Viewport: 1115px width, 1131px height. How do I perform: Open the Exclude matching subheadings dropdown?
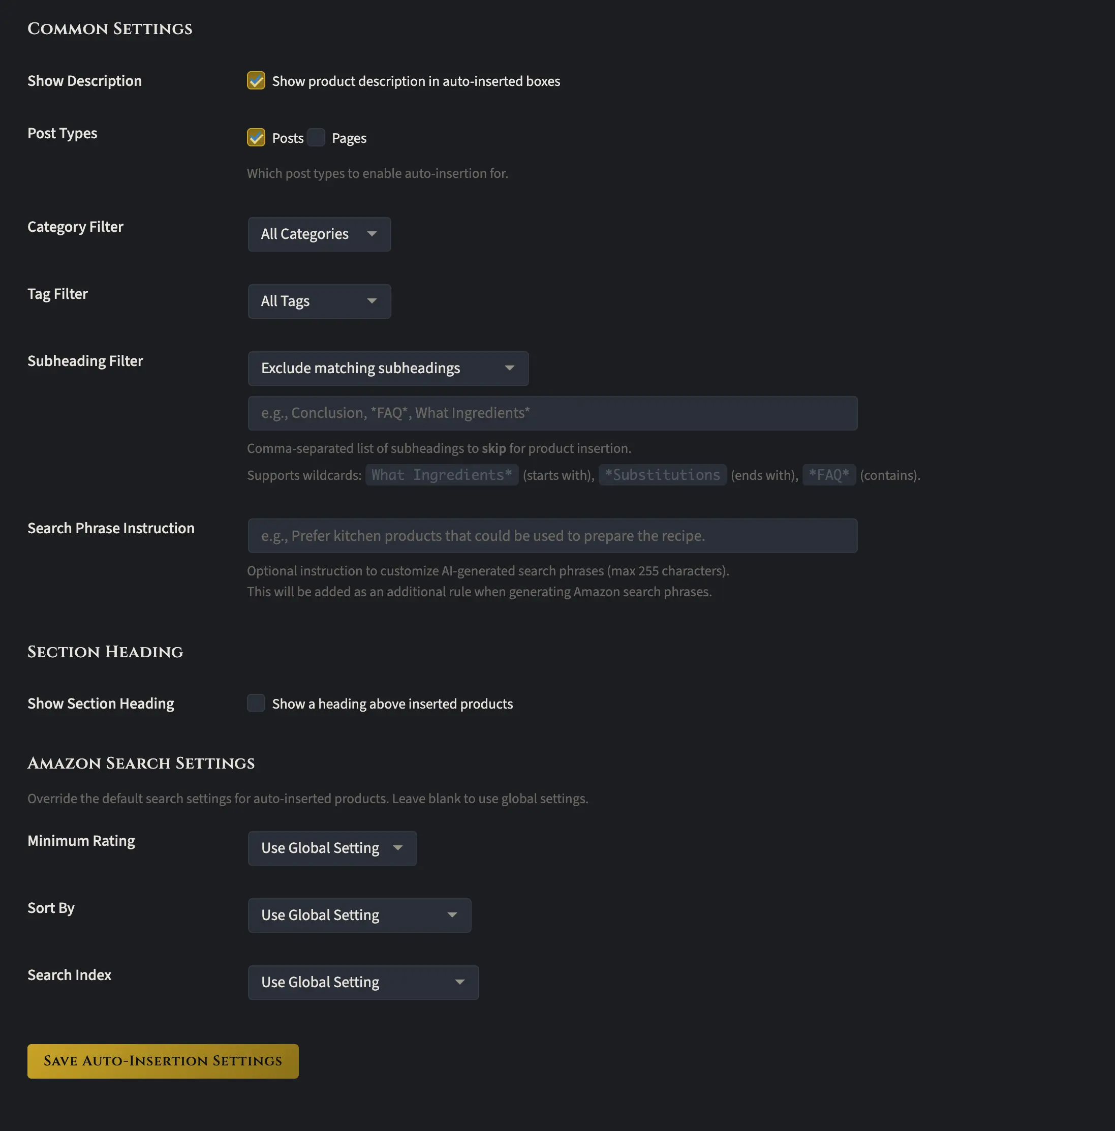coord(388,368)
